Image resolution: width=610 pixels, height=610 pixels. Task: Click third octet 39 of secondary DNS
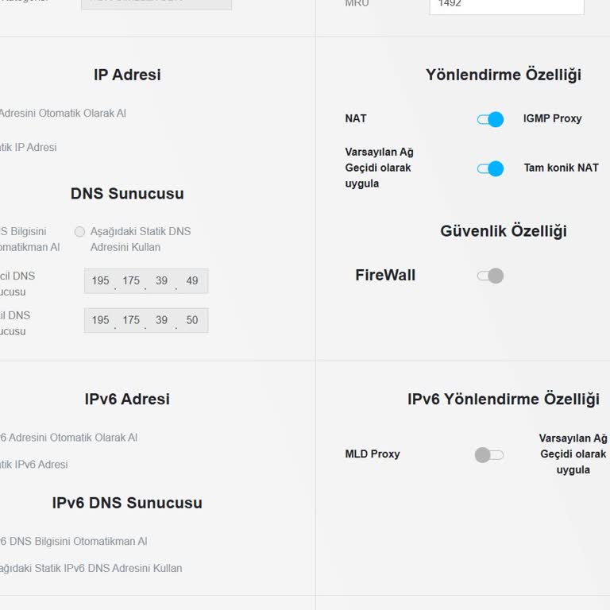(x=161, y=320)
